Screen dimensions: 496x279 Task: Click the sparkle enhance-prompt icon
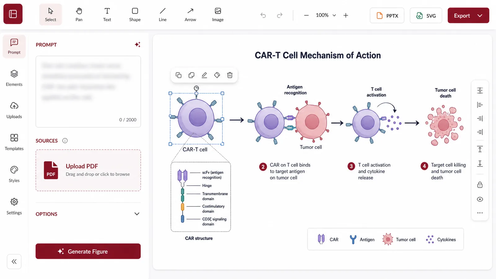(x=138, y=45)
